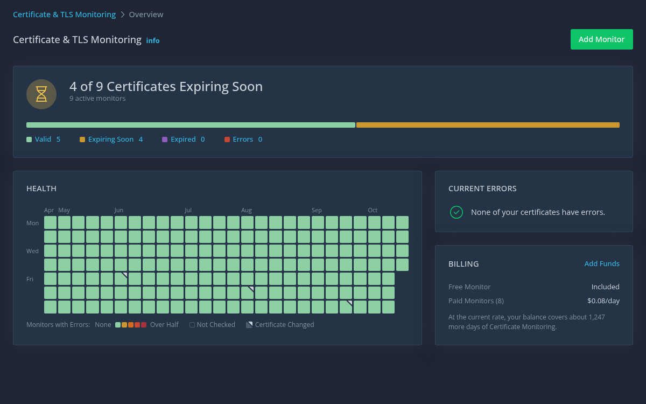Click the 'Free Monitor' billing label
646x404 pixels.
pyautogui.click(x=469, y=287)
